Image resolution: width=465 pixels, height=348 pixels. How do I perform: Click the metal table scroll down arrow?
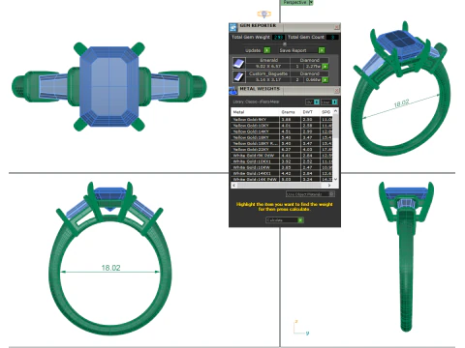(335, 179)
